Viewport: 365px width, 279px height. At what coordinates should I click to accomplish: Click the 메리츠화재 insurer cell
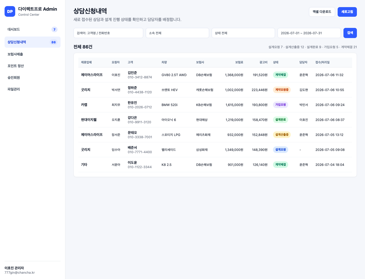203,135
